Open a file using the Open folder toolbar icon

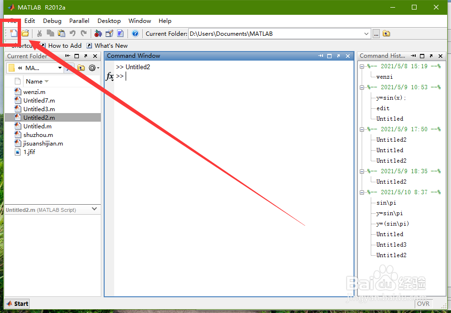25,33
